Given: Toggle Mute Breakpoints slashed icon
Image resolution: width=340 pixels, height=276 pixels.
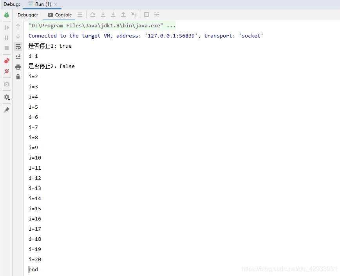Looking at the screenshot, I should coord(7,71).
